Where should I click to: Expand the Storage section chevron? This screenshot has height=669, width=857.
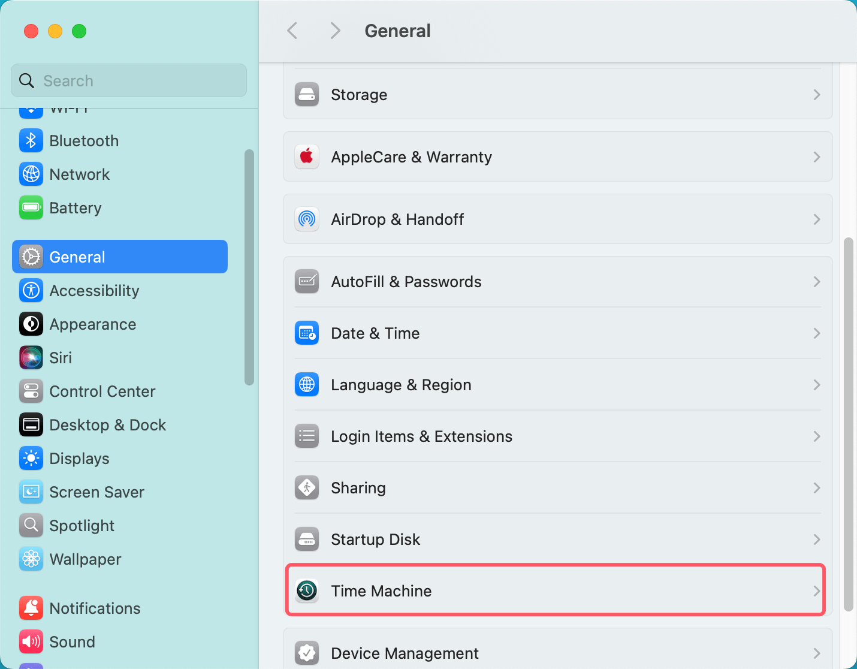816,94
